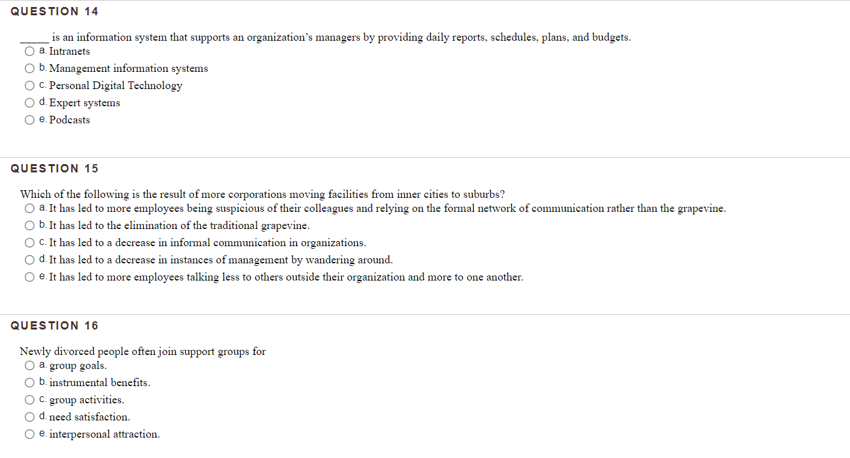This screenshot has height=458, width=850.
Task: Select 'decrease in informal communication' answer
Action: tap(29, 242)
